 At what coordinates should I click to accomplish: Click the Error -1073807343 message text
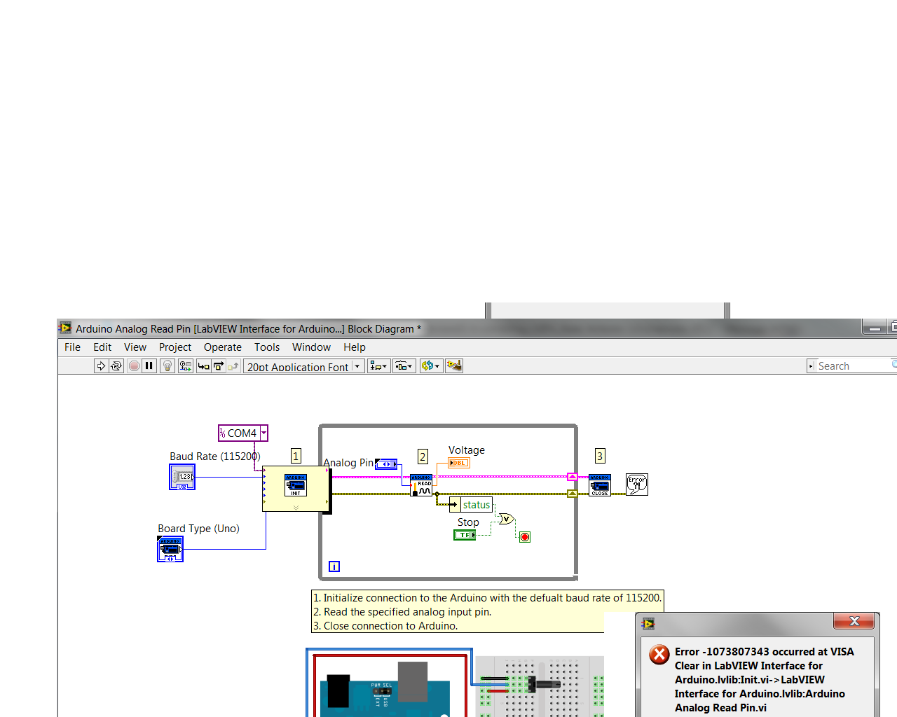(765, 680)
